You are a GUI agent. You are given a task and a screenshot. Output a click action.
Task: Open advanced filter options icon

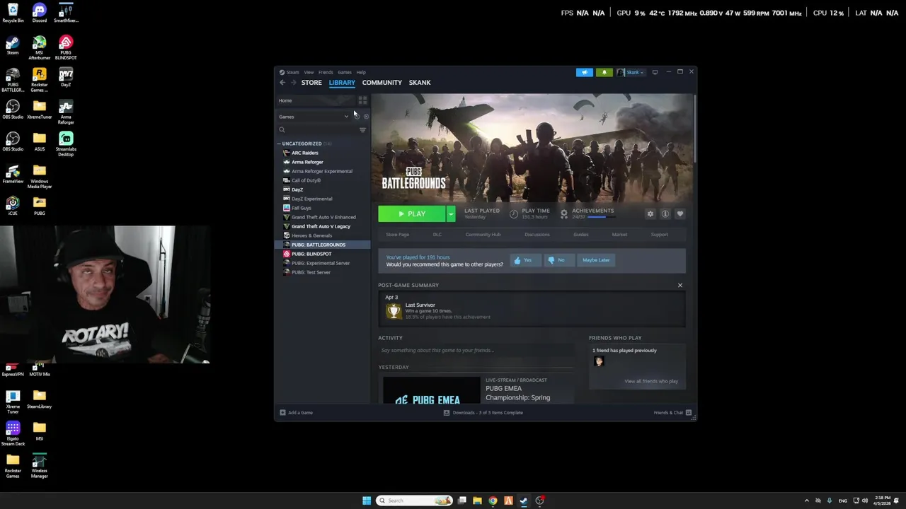tap(362, 130)
